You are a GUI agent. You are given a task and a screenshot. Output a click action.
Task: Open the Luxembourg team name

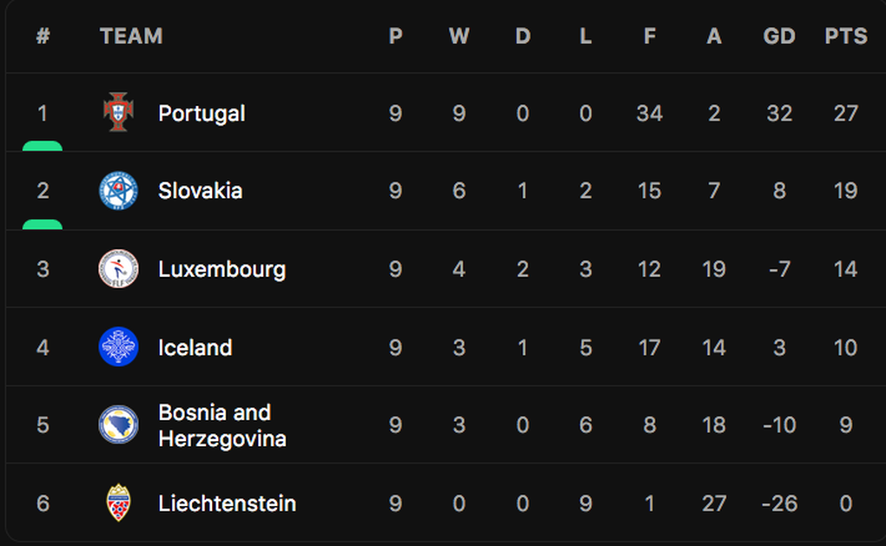(x=222, y=269)
